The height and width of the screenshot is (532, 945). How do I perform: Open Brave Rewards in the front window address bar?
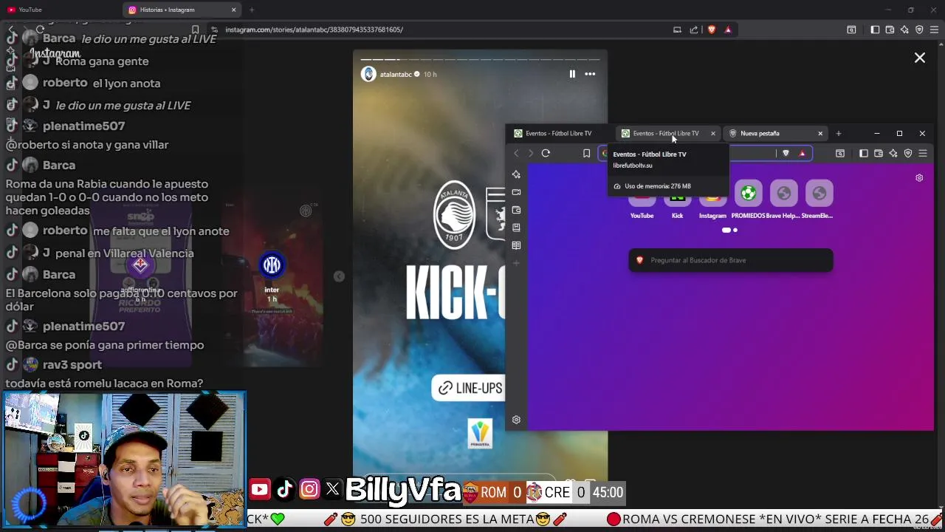point(803,154)
